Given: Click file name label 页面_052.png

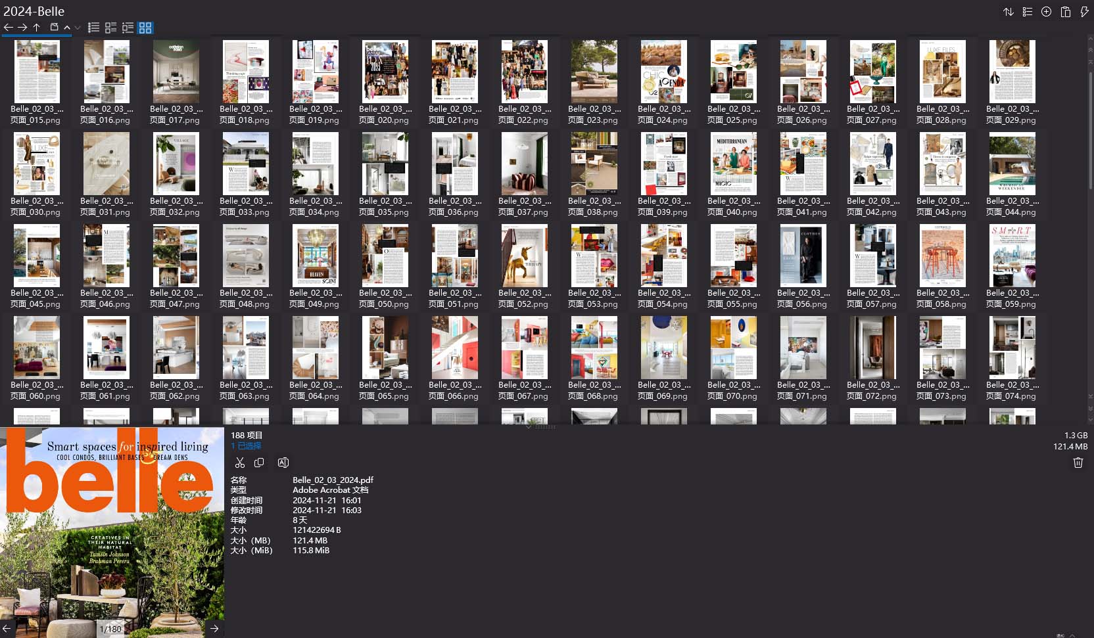Looking at the screenshot, I should click(x=525, y=298).
